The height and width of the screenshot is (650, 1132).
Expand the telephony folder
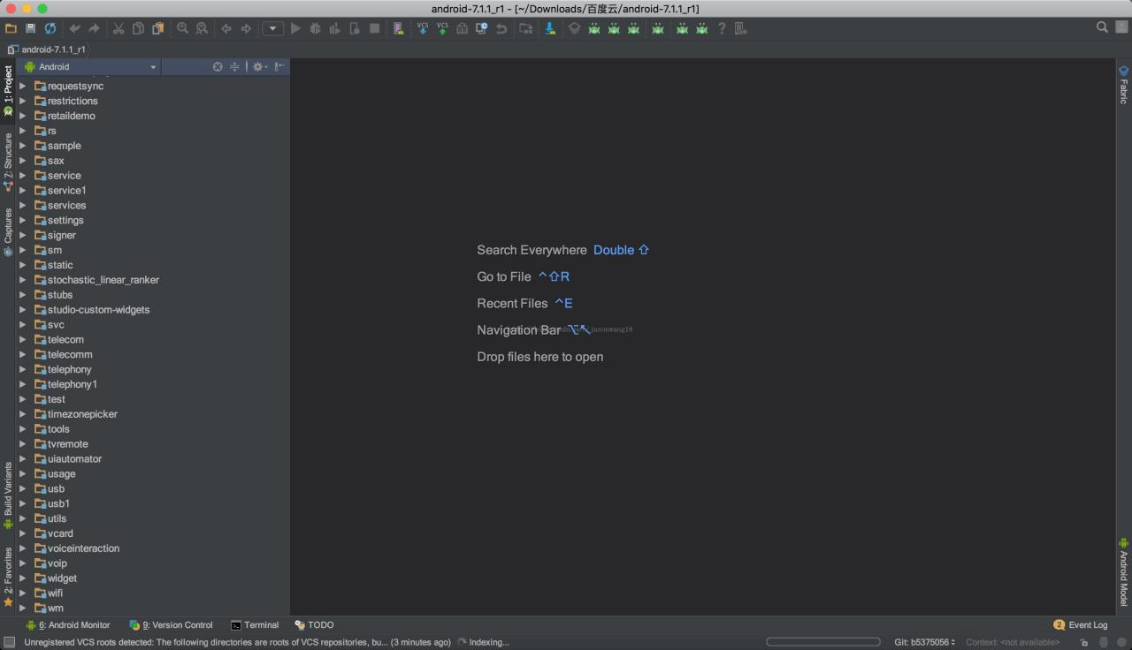[x=23, y=369]
